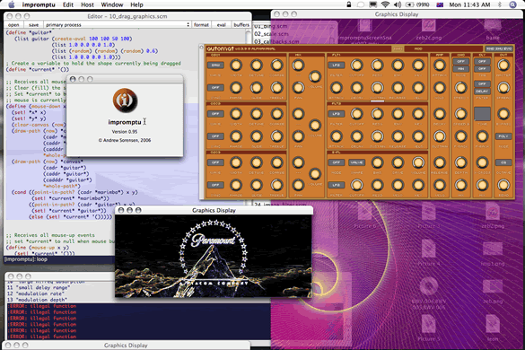Toggle the OSC1 sync OFF button
Screen dimensions: 525x350
click(x=215, y=88)
